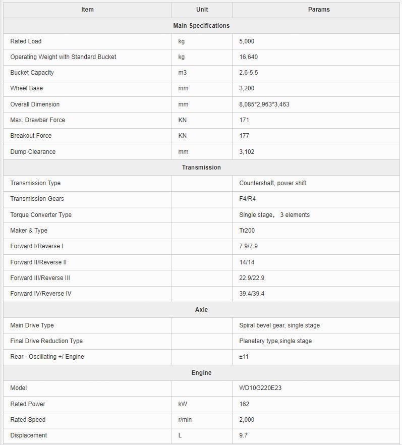Click the Overall Dimension value 8,085*2,963*3,463

tap(264, 104)
